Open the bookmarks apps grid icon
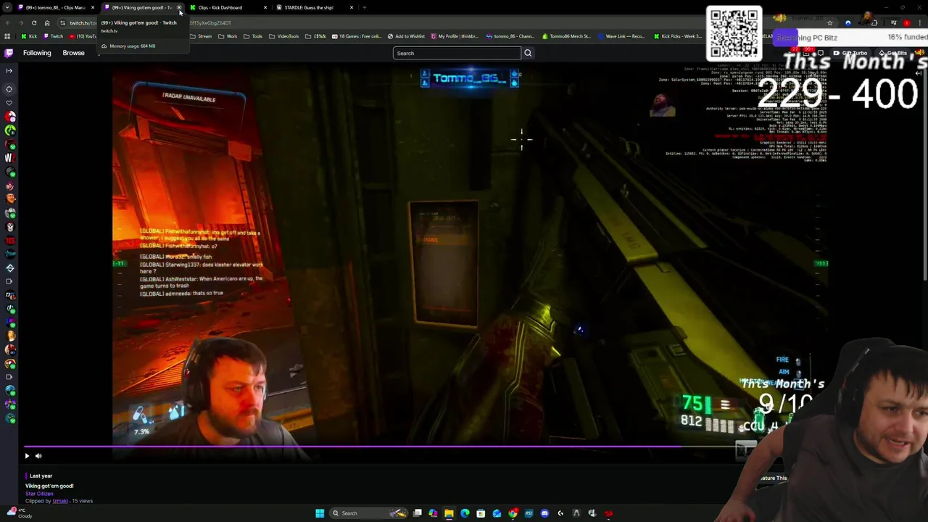The image size is (928, 522). [x=8, y=36]
